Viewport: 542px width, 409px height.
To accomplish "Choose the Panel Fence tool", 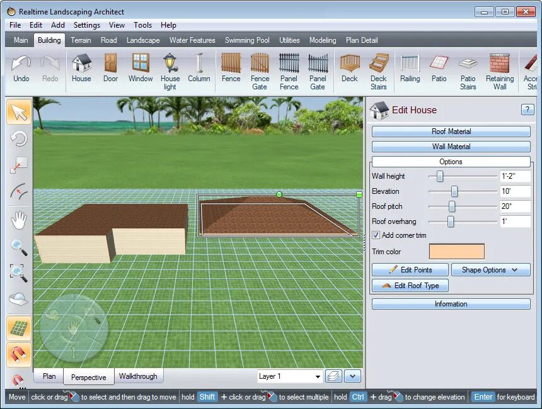I will 289,72.
